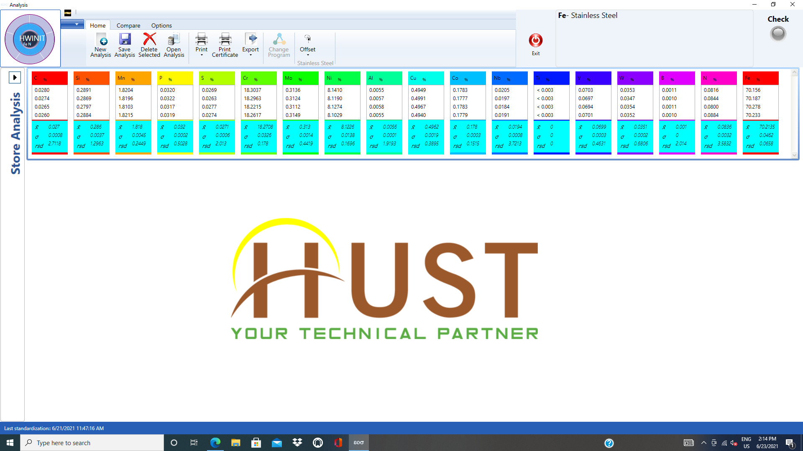The image size is (803, 451).
Task: Expand the Store Analysis side panel arrow
Action: coord(15,77)
